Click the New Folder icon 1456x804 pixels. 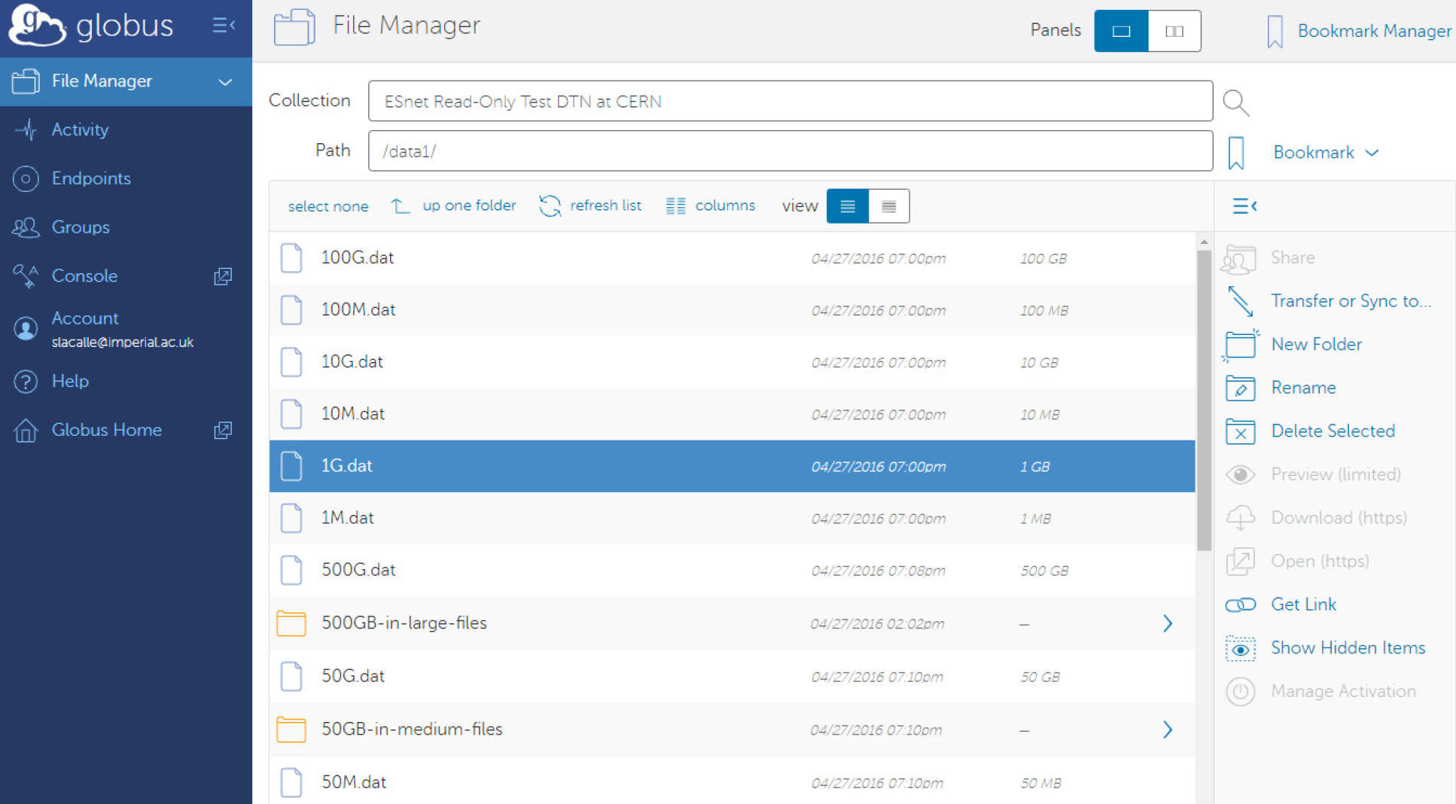click(x=1240, y=345)
